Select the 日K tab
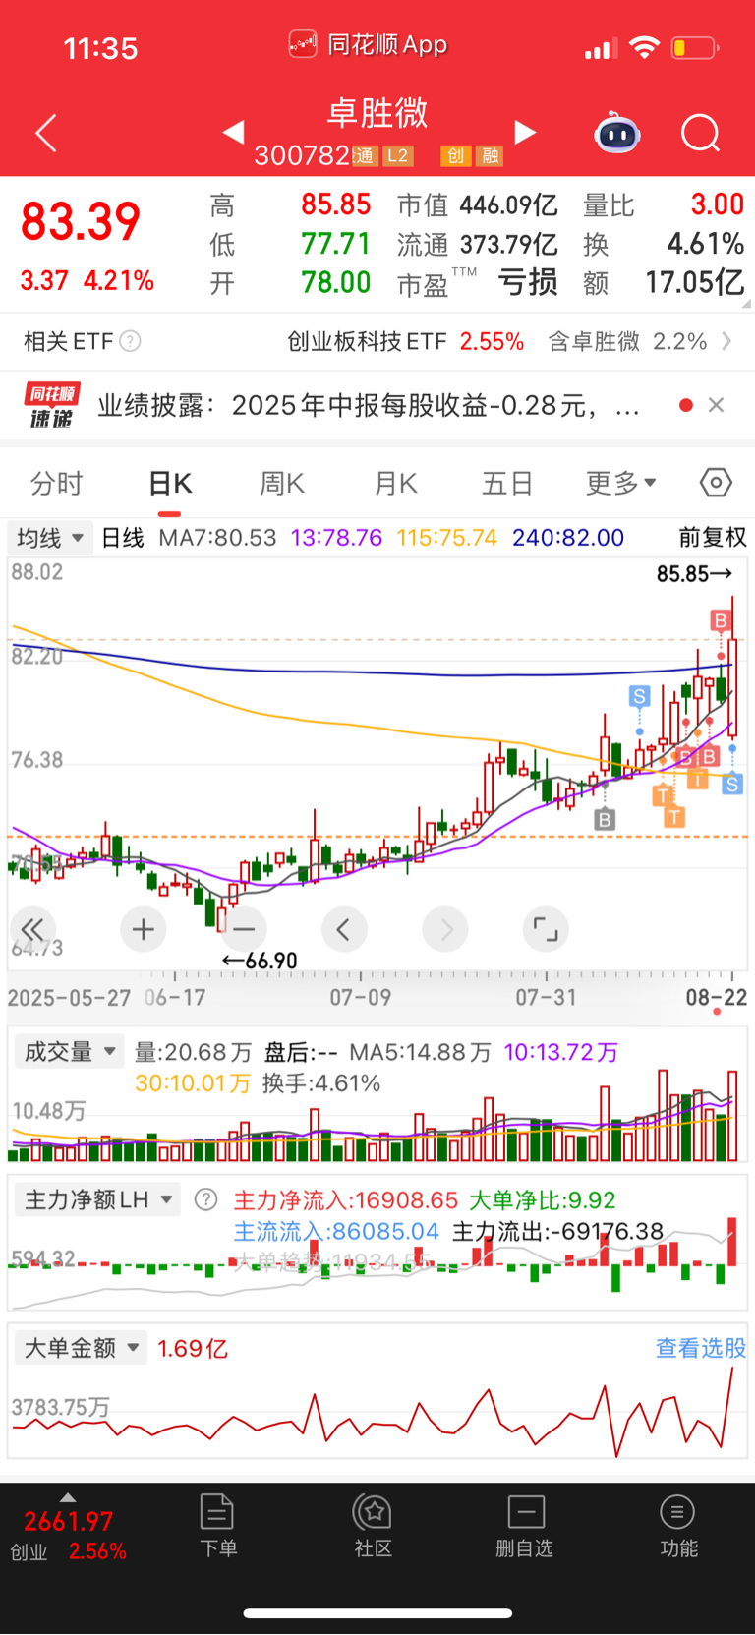The width and height of the screenshot is (755, 1635). [x=170, y=484]
